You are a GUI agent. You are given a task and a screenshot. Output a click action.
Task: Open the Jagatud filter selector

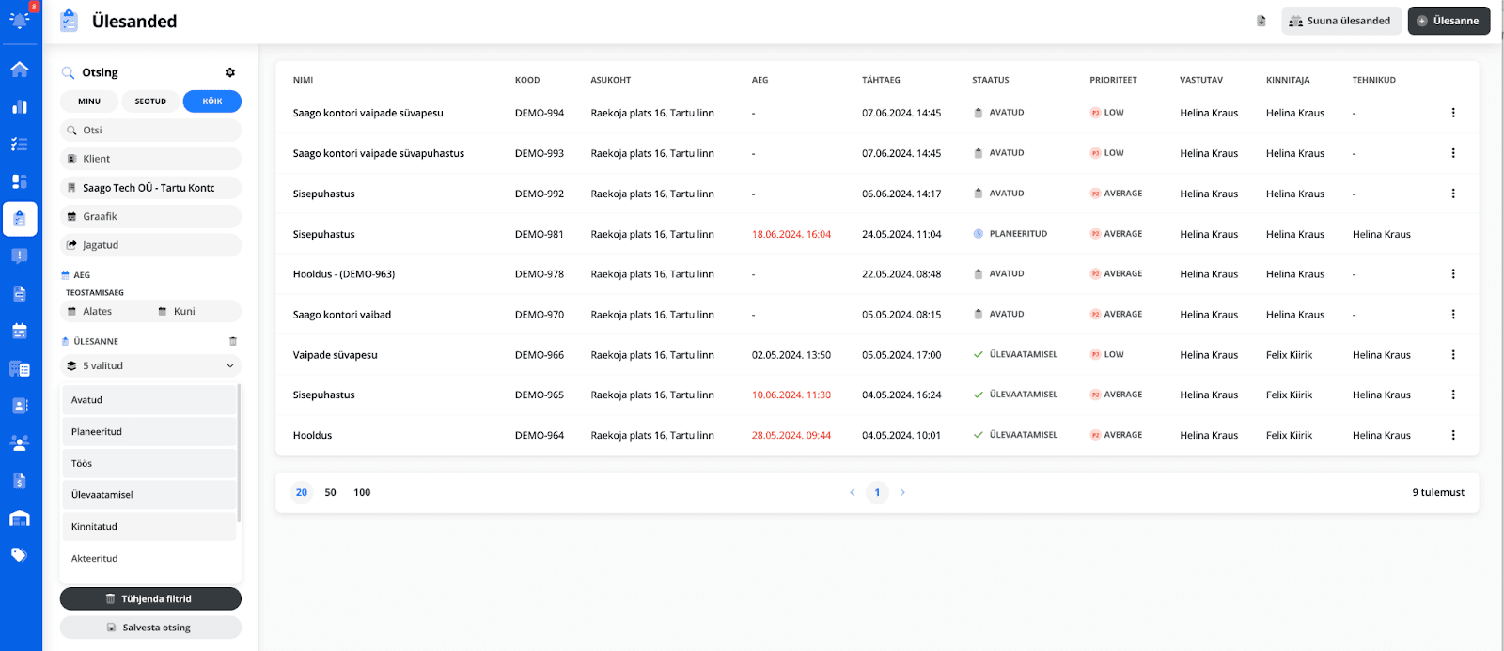(150, 245)
